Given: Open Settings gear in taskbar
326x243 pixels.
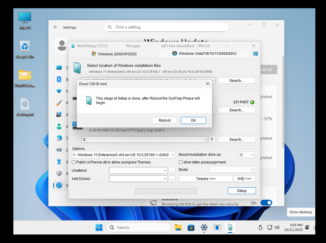Looking at the screenshot, I should click(x=204, y=228).
